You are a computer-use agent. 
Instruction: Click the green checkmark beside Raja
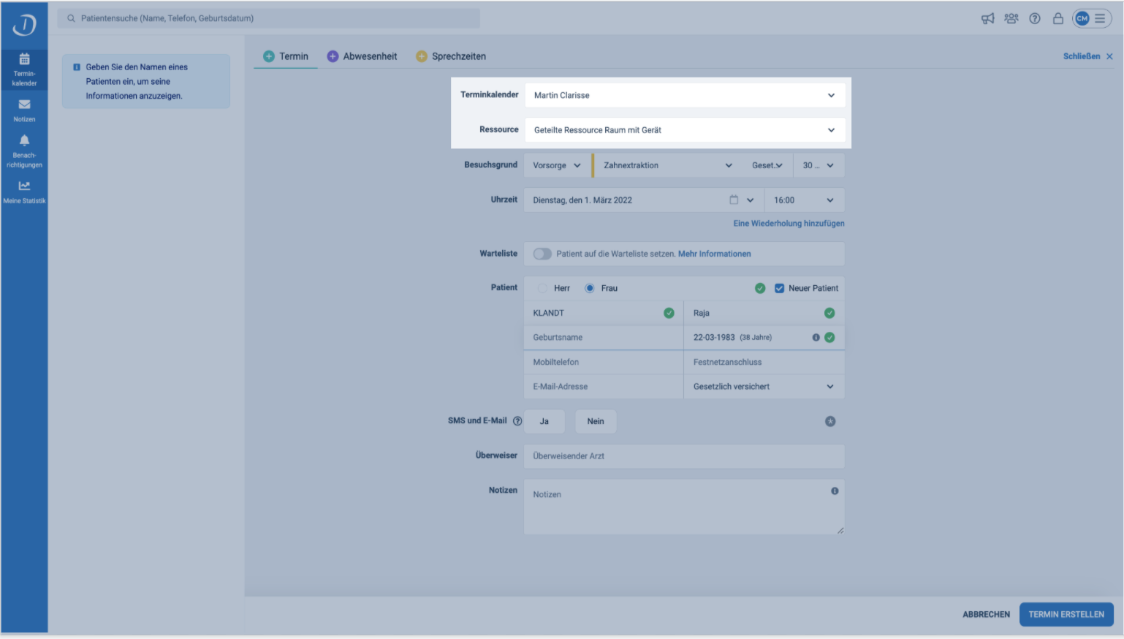(x=829, y=313)
